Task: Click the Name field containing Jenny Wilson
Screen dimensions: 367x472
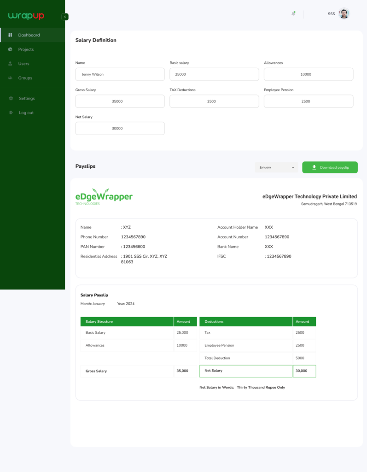Action: (120, 74)
